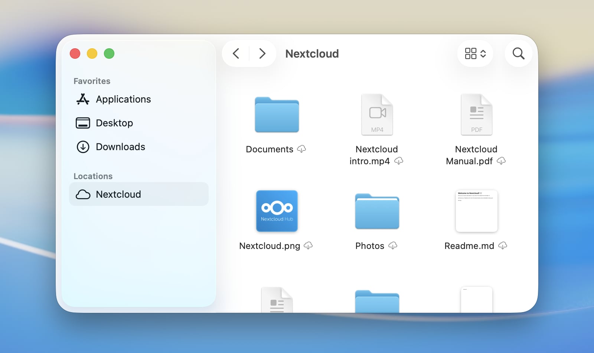Open the search icon in the toolbar
Screen dimensions: 594x353
pyautogui.click(x=518, y=54)
